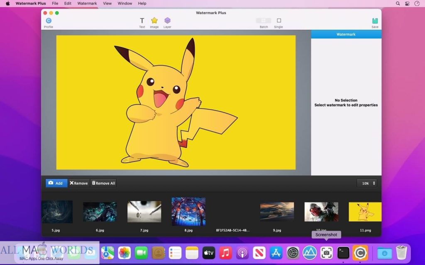Screen dimensions: 425x265
Task: Select the 7.jpg thumbnail
Action: point(144,212)
